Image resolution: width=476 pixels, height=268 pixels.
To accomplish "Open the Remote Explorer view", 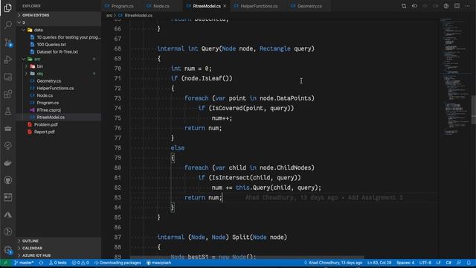I will 8,77.
